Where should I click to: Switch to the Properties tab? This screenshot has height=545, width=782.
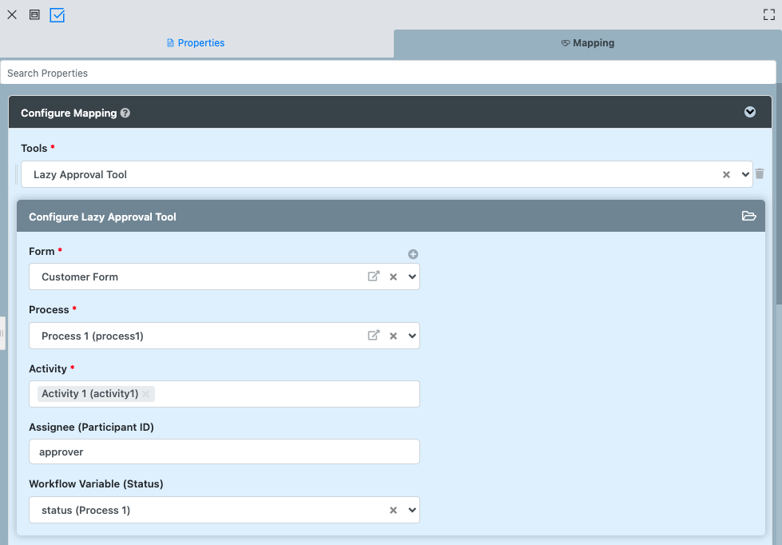196,43
